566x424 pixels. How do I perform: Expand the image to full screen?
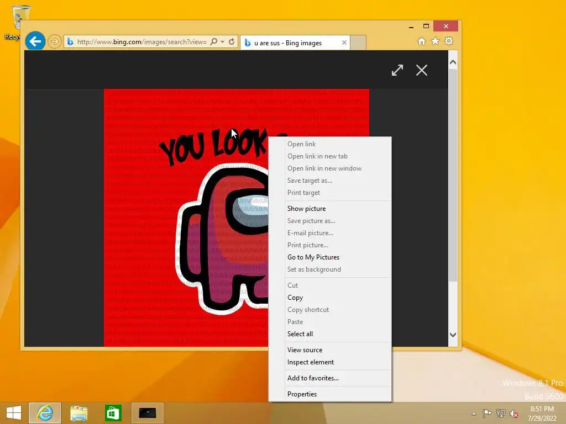(397, 70)
